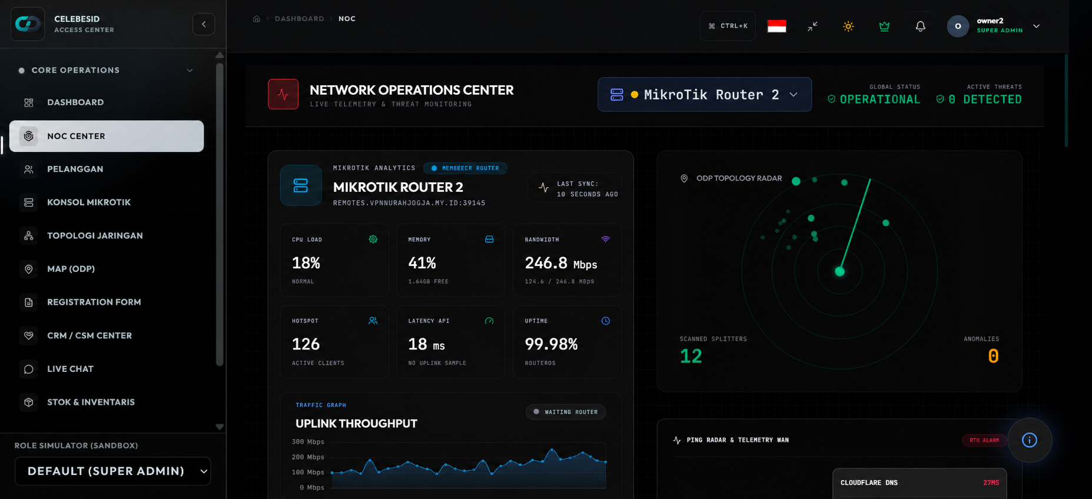Click the Memory drive icon
Viewport: 1092px width, 499px height.
point(489,239)
